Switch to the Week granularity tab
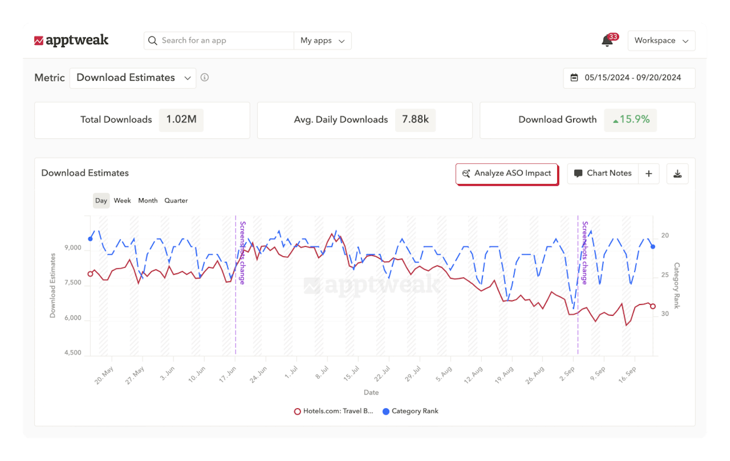The width and height of the screenshot is (730, 461). point(122,200)
